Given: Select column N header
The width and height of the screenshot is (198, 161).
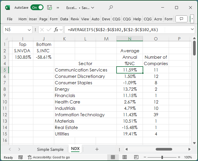Looking at the screenshot, I should (130, 39).
